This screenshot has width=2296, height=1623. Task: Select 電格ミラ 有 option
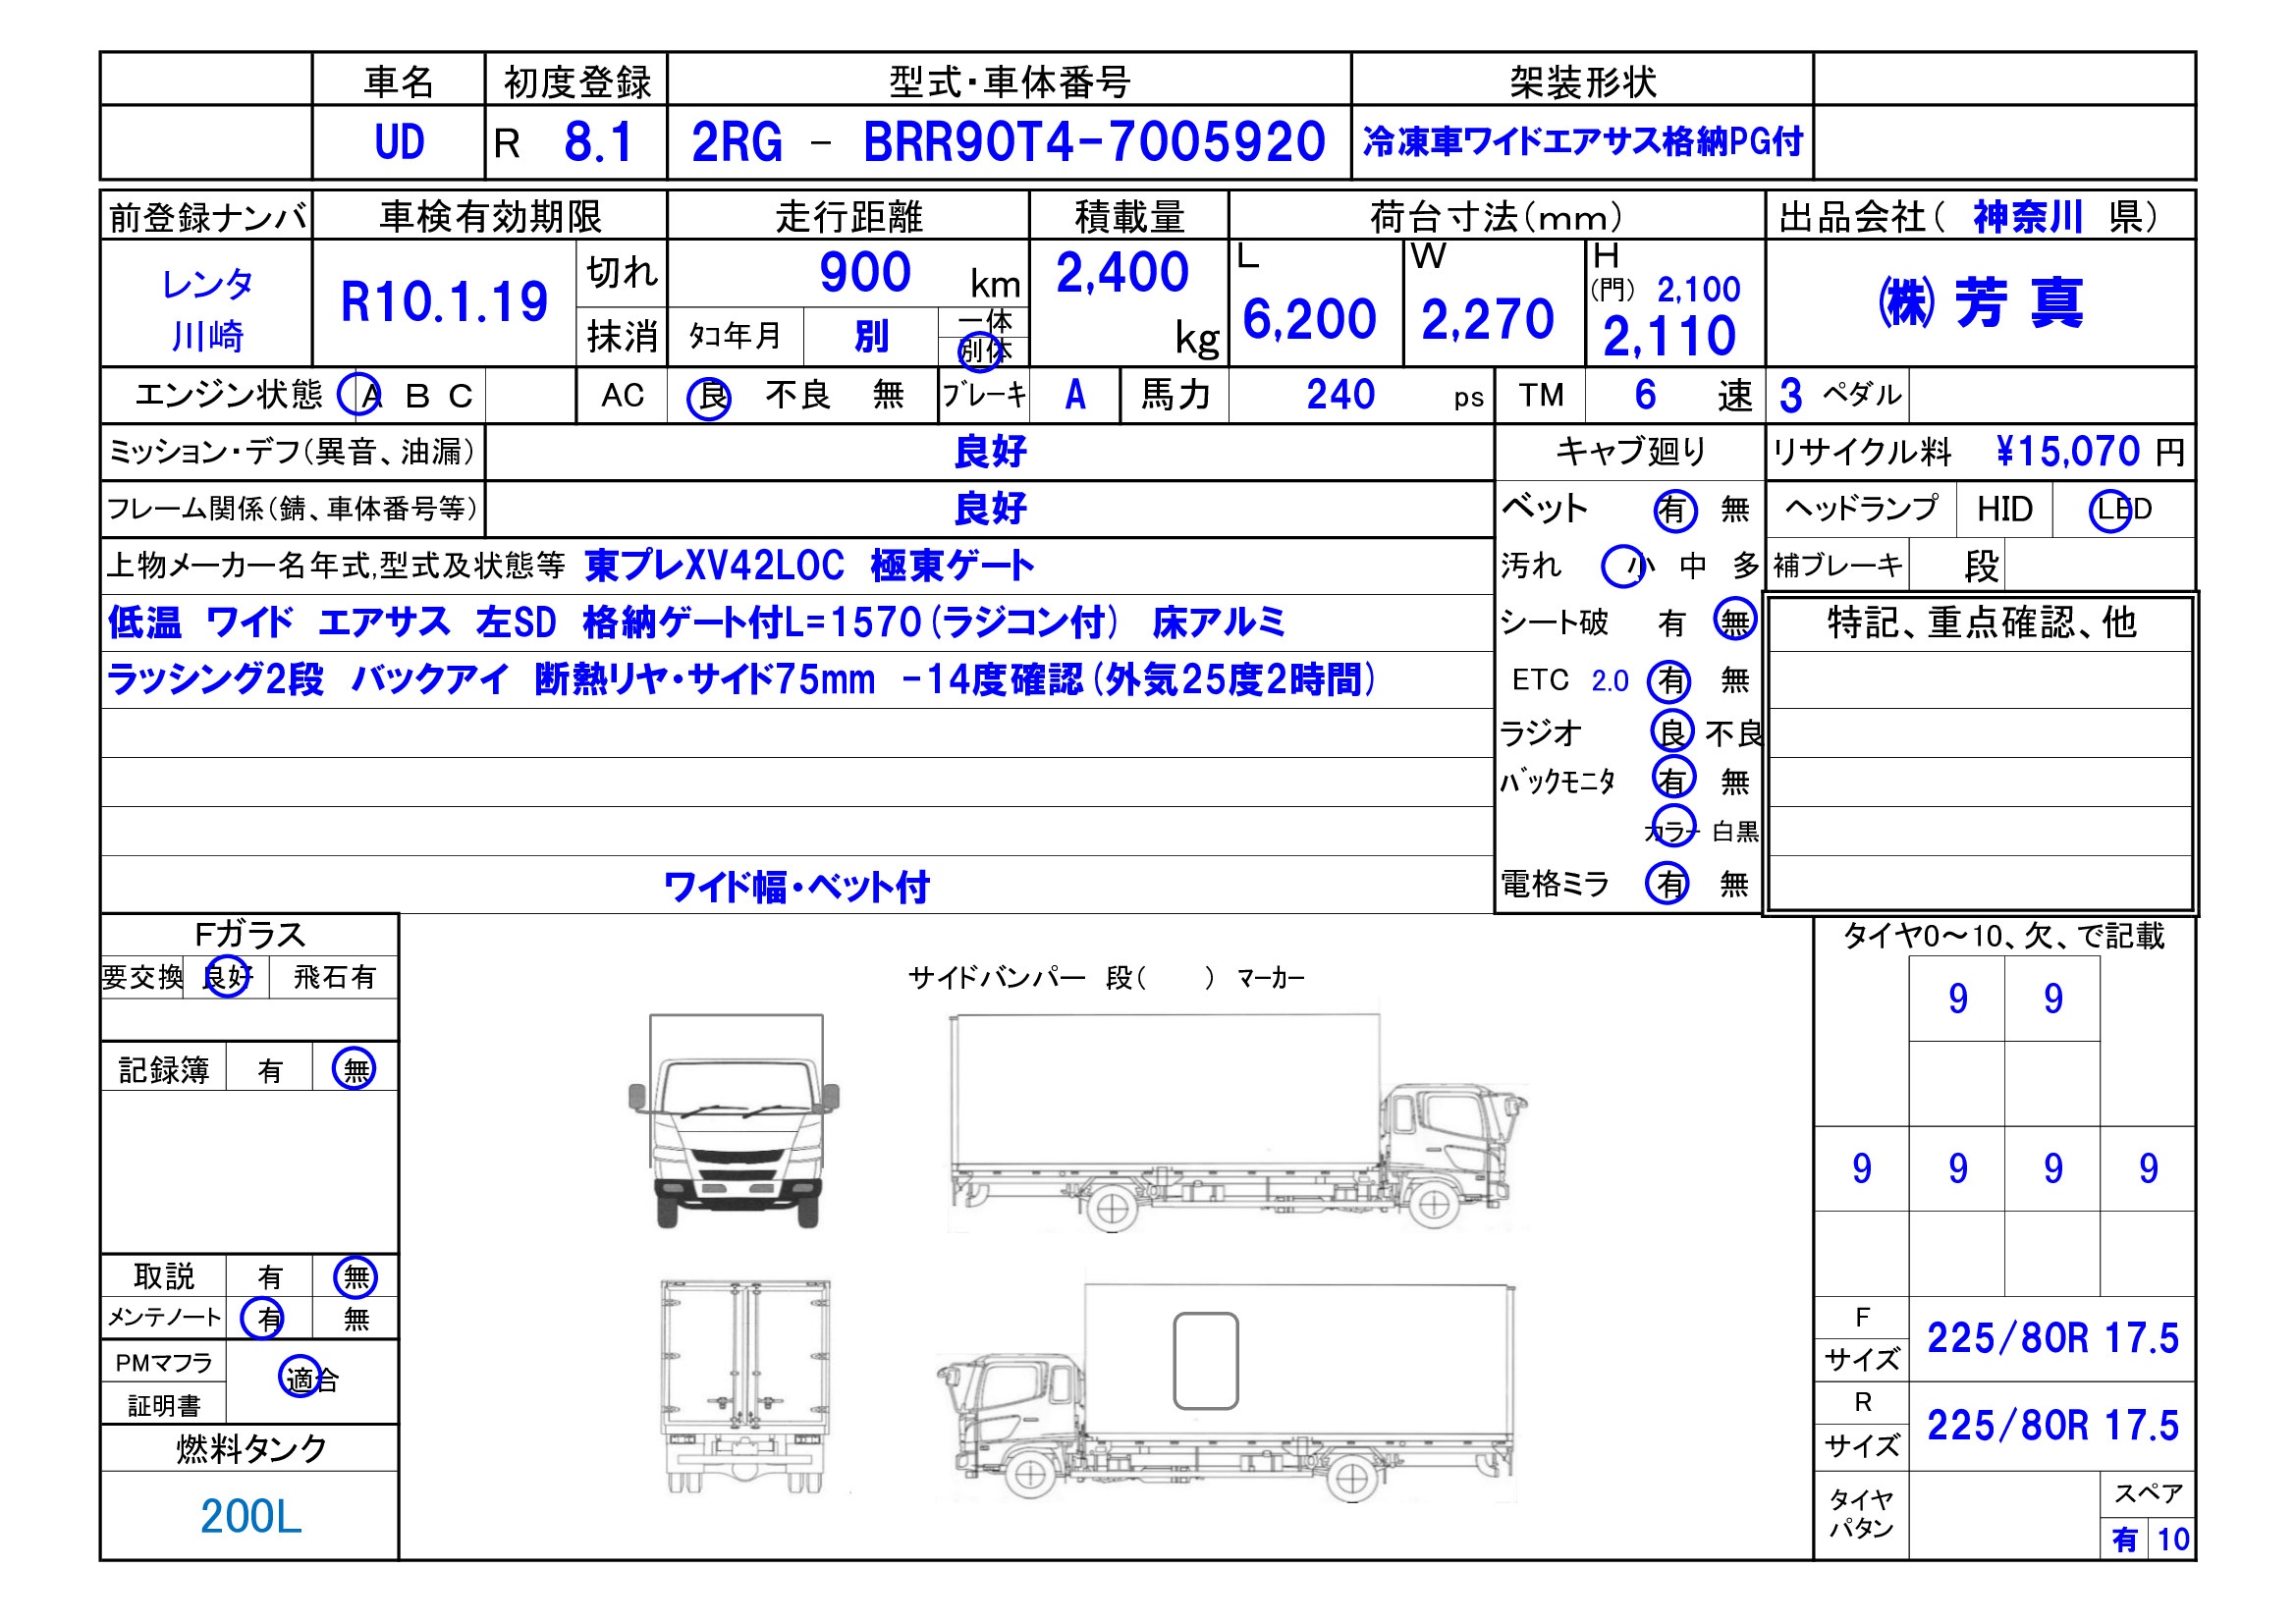coord(1668,883)
